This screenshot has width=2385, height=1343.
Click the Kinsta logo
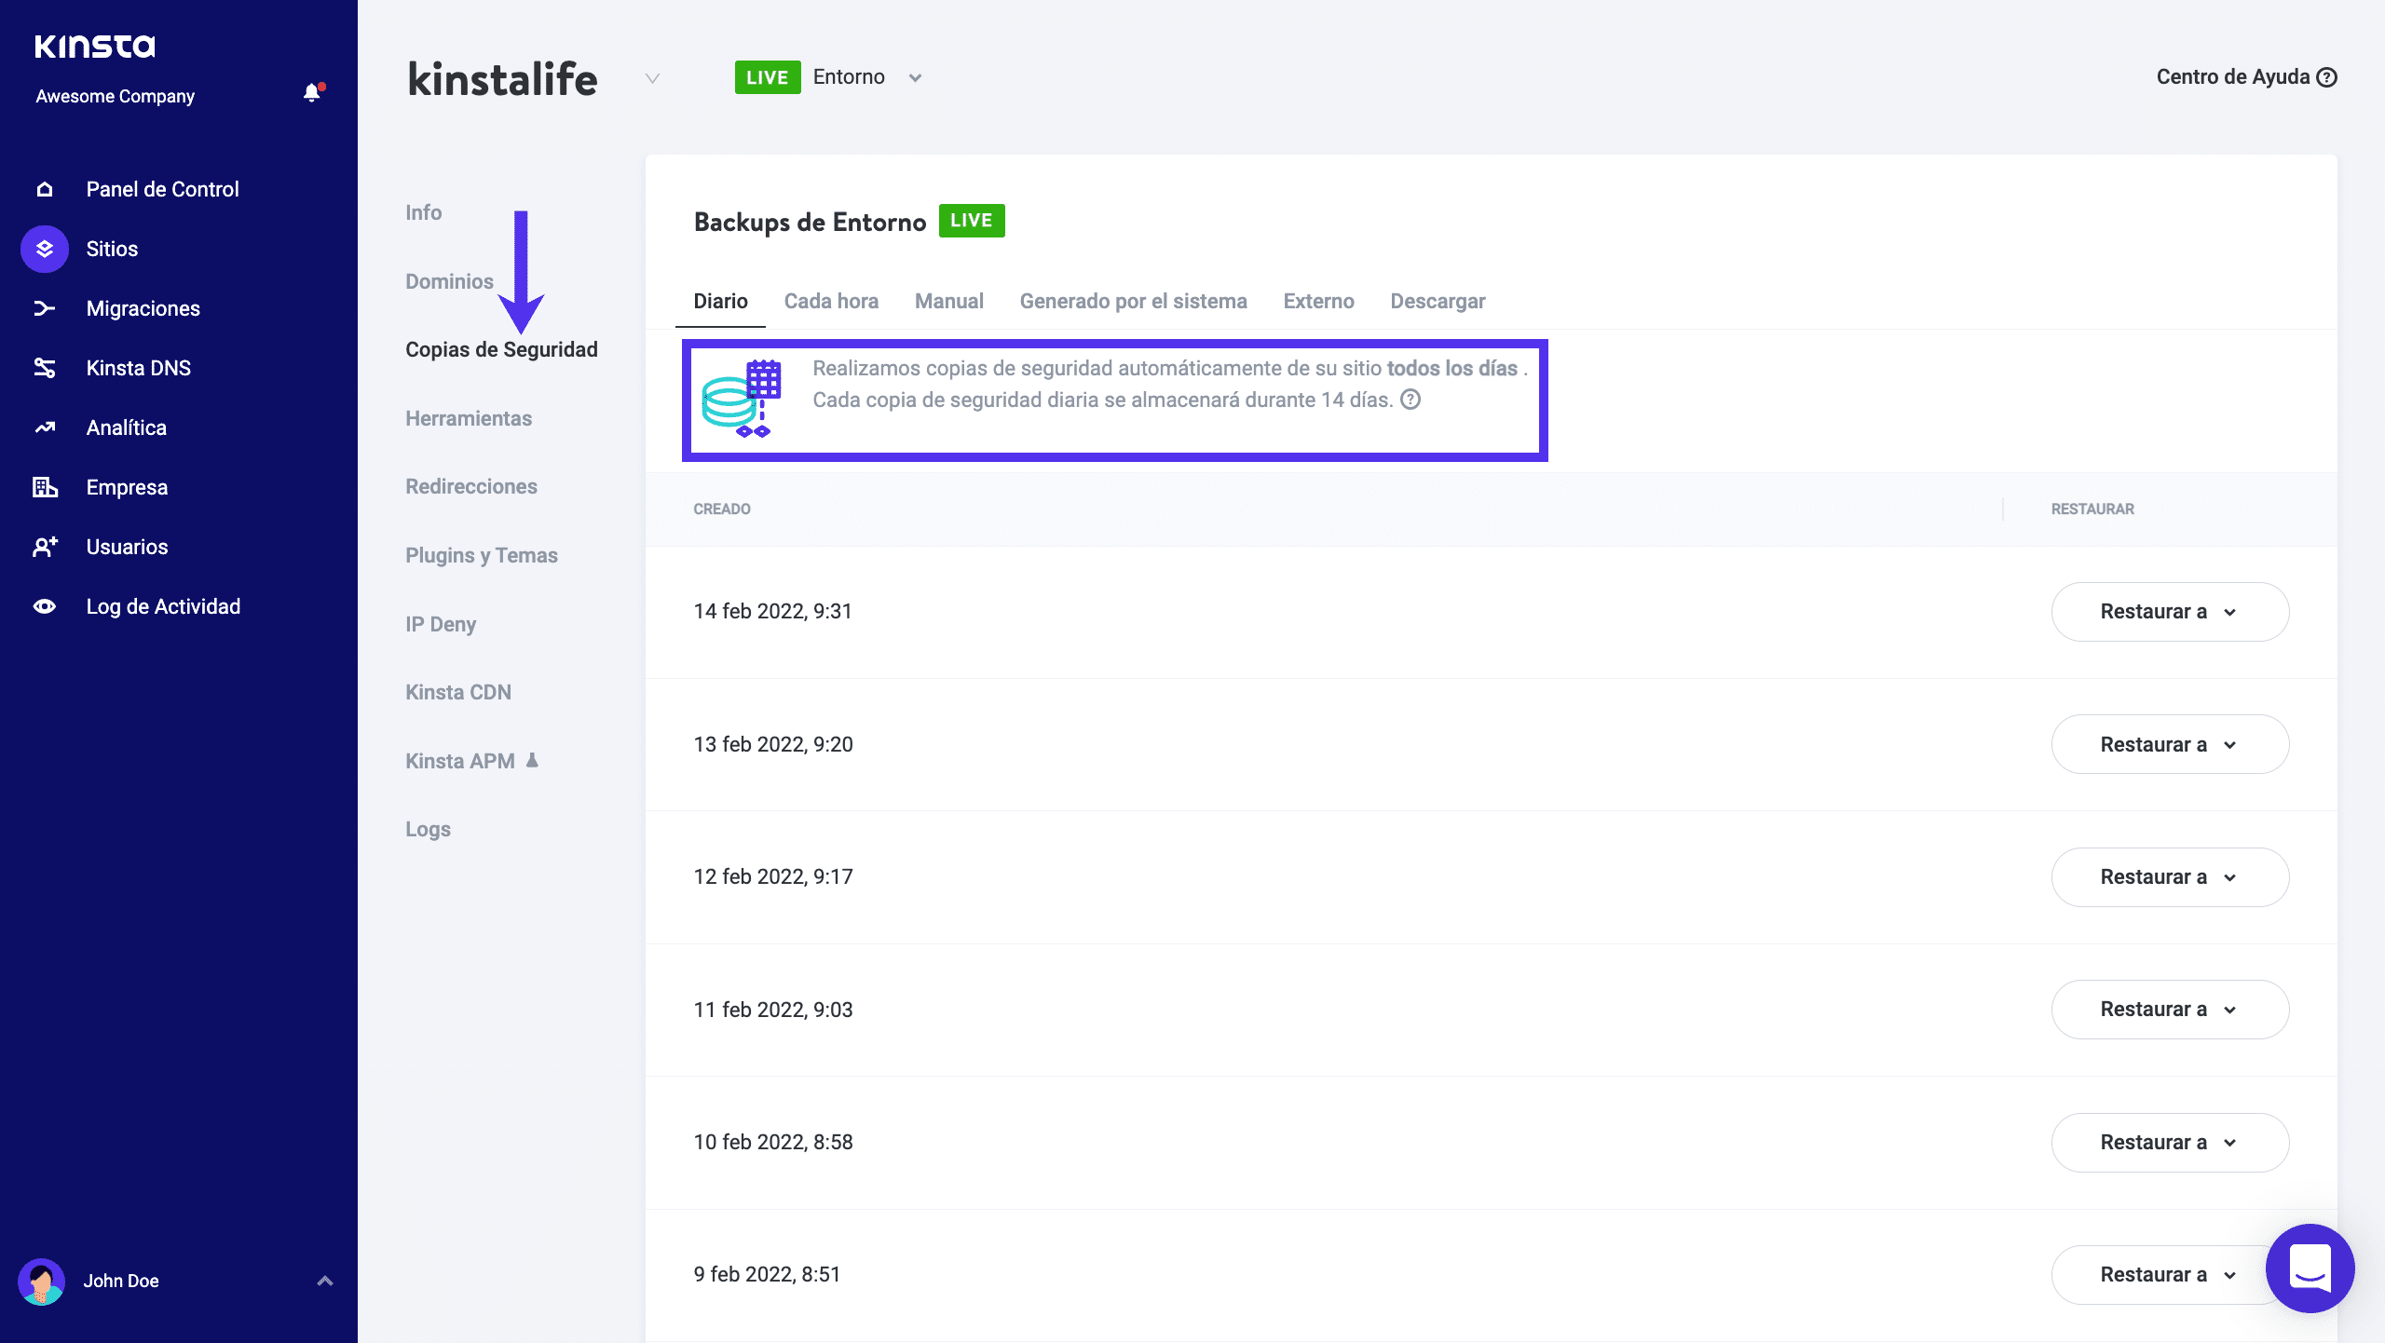point(95,47)
